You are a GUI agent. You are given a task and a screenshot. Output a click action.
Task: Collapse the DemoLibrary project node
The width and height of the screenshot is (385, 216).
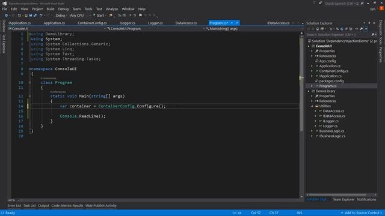coord(309,91)
